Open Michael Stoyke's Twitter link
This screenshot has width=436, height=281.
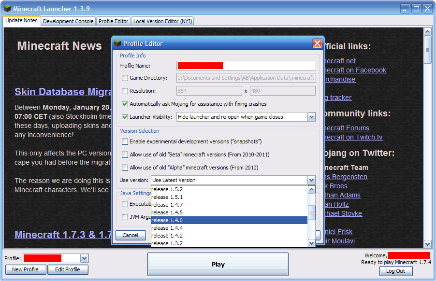coord(343,214)
